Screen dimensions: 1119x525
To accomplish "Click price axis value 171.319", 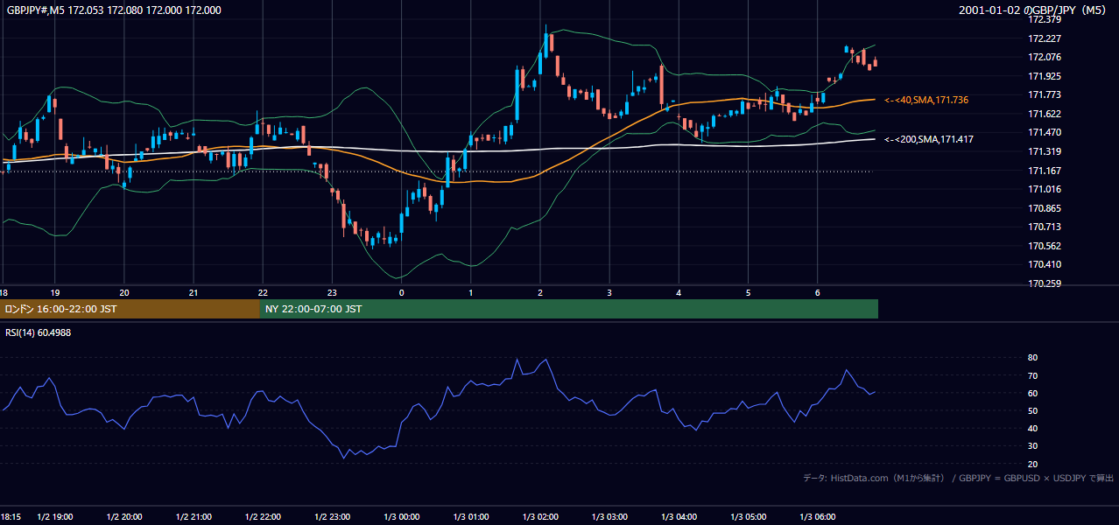I will 1045,152.
